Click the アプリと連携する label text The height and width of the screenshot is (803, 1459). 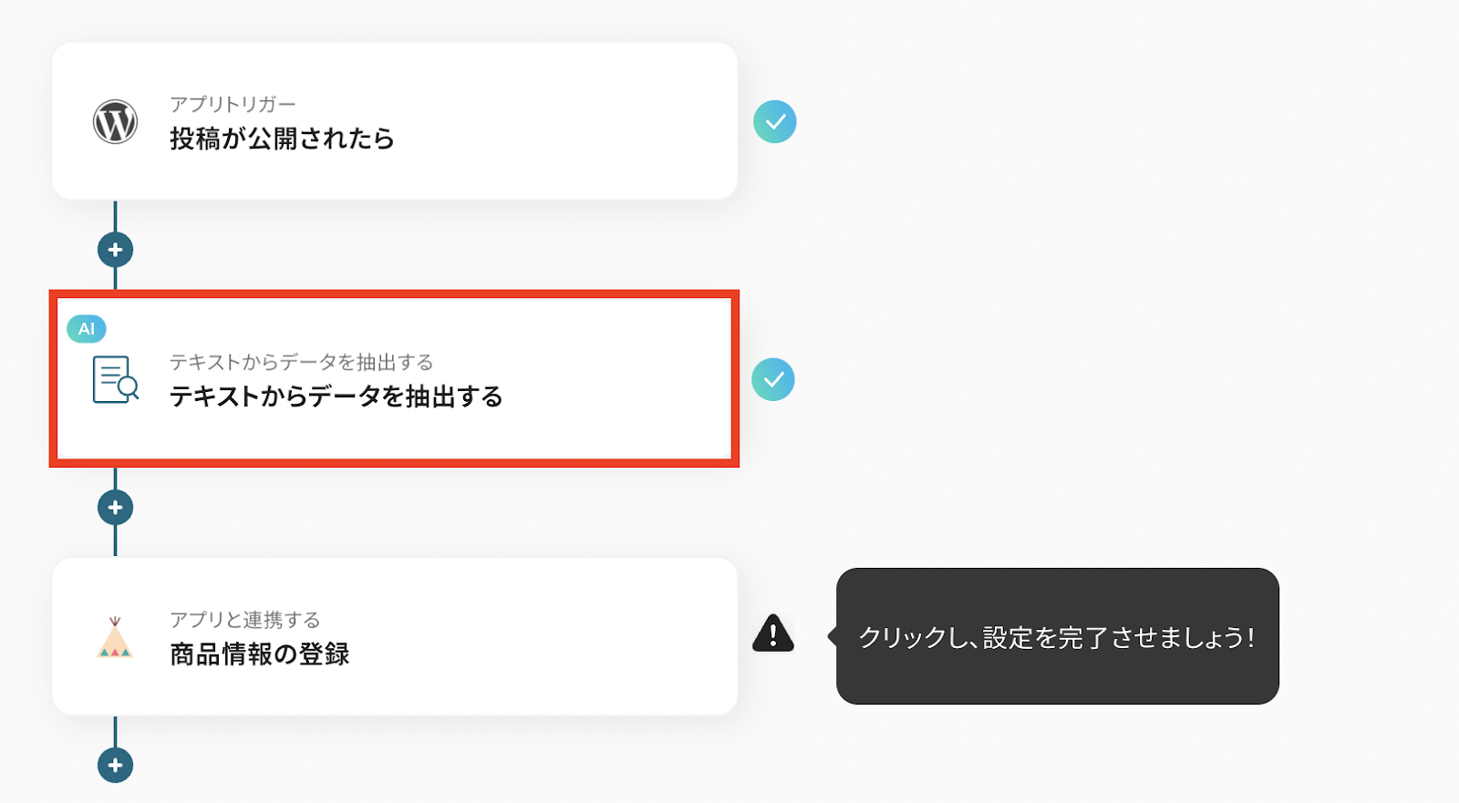tap(245, 620)
